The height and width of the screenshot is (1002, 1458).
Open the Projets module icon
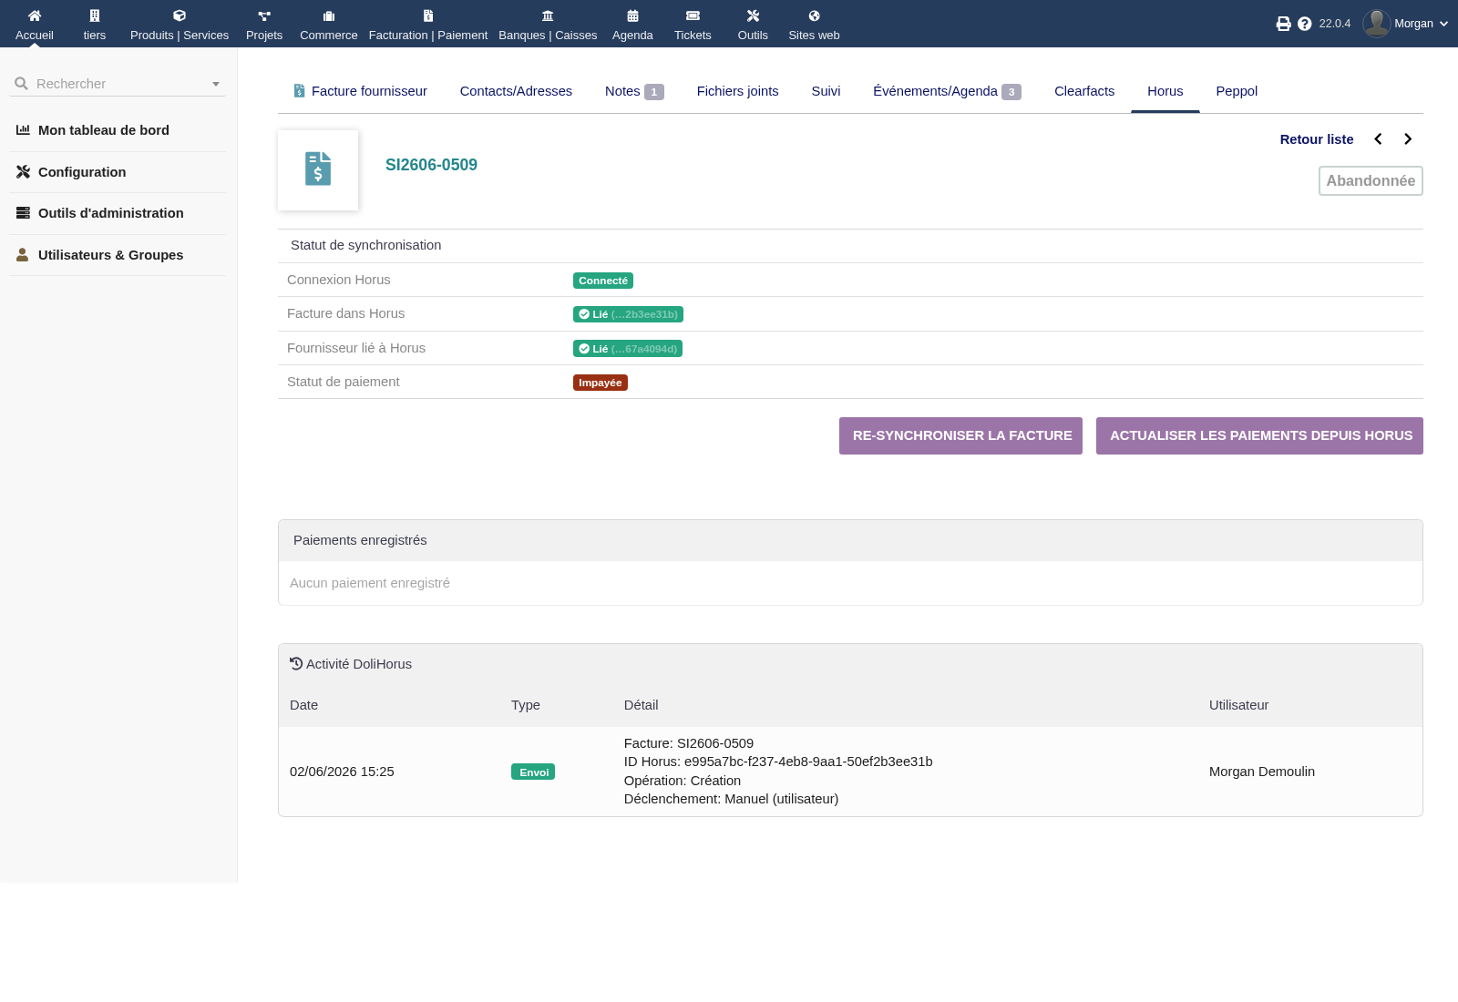[x=264, y=15]
